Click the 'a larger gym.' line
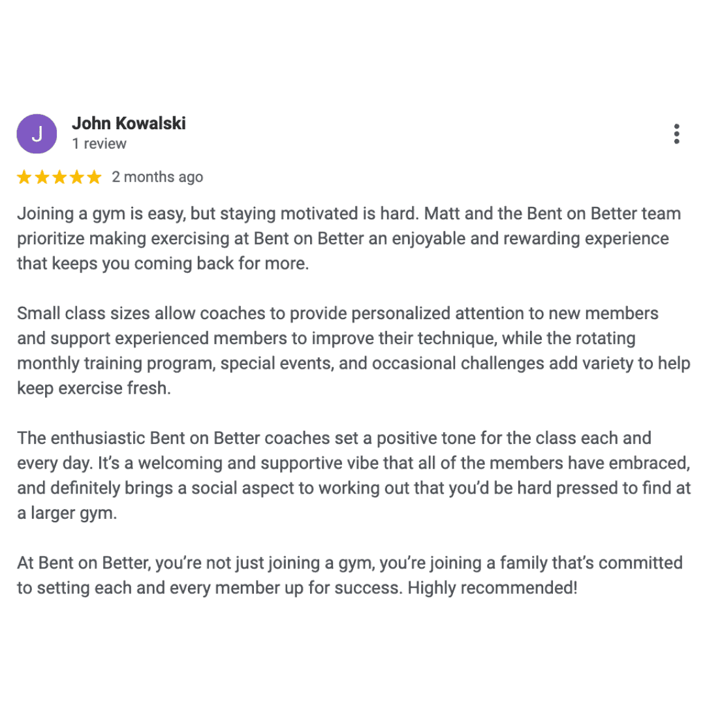This screenshot has height=705, width=705. tap(67, 513)
